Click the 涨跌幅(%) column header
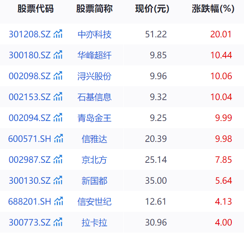Viewport: 244px width, 233px height. click(213, 9)
